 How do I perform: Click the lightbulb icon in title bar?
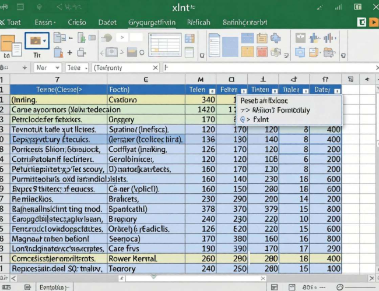(39, 7)
